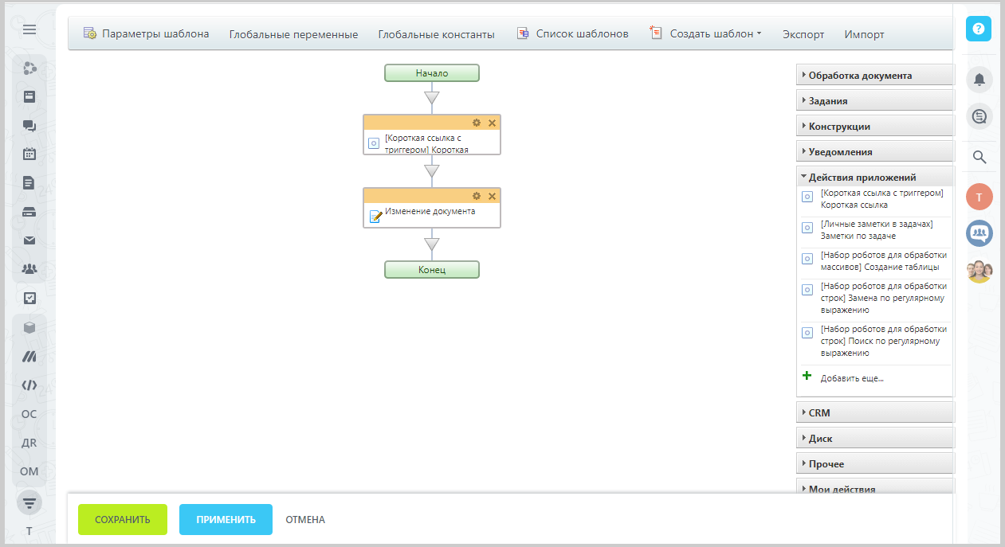Click insertion arrow below Короткая ссылка block
1005x547 pixels.
pyautogui.click(x=432, y=171)
